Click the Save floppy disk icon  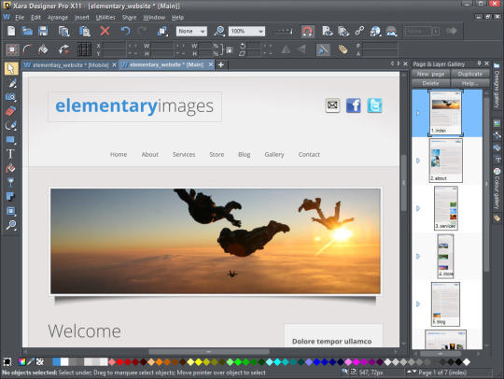pos(43,31)
